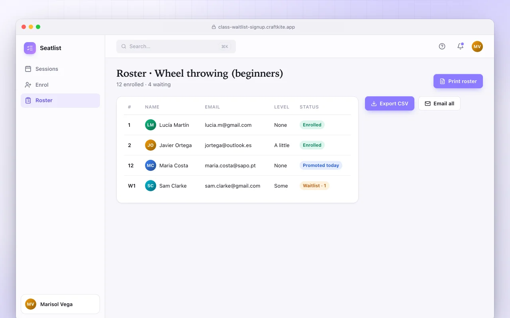Click row number 12
Screen dimensions: 510x318
(x=131, y=165)
